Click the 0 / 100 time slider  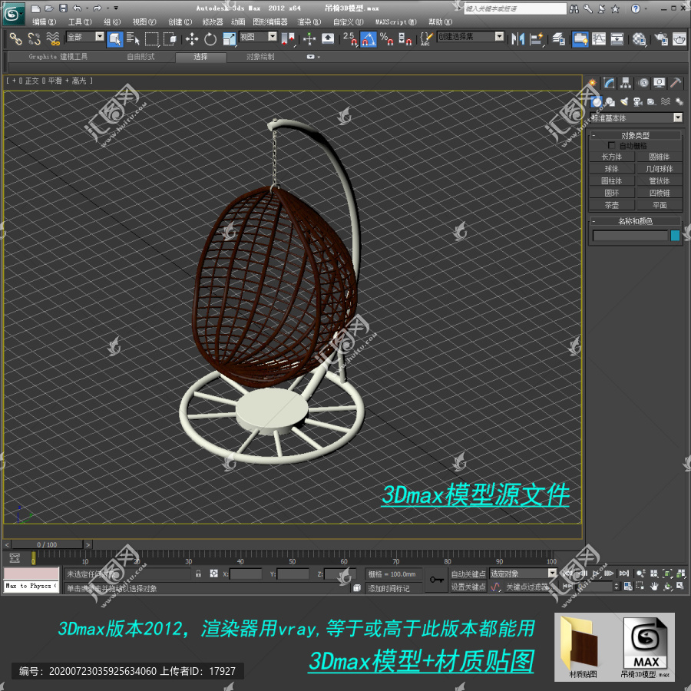click(47, 544)
